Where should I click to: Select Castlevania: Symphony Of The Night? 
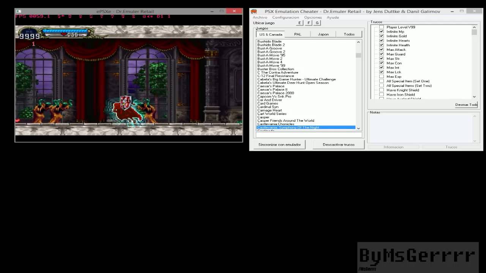pyautogui.click(x=306, y=127)
